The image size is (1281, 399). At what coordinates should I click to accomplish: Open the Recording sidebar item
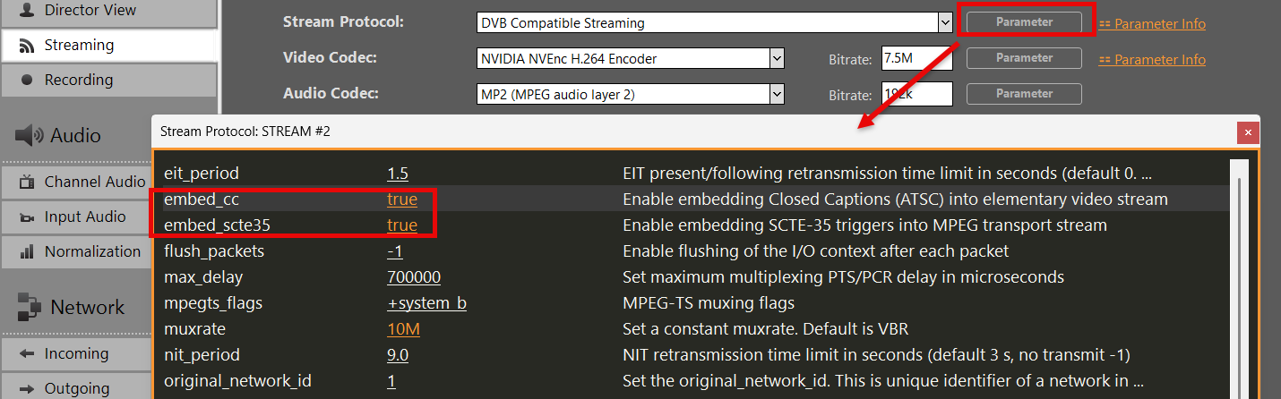[x=107, y=80]
